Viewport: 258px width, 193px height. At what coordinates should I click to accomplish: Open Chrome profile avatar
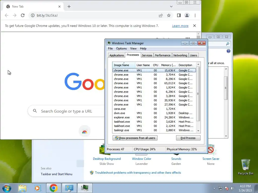[187, 15]
